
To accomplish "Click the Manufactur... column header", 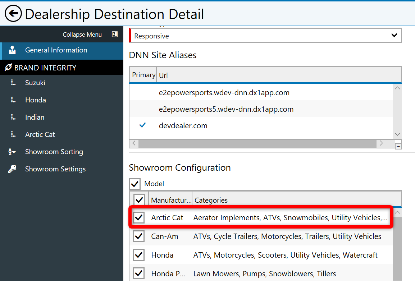I will (x=171, y=200).
